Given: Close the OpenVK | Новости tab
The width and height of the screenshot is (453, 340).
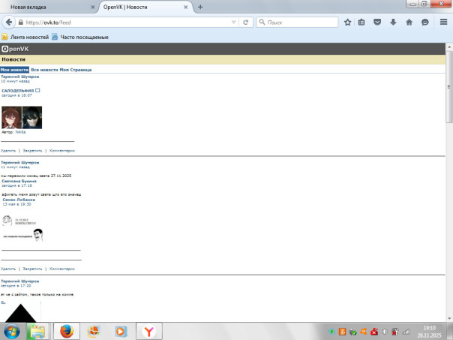Looking at the screenshot, I should click(x=186, y=8).
